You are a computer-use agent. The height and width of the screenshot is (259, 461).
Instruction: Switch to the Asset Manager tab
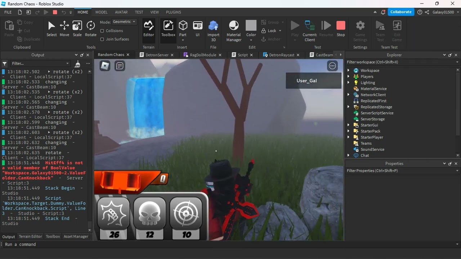(76, 236)
